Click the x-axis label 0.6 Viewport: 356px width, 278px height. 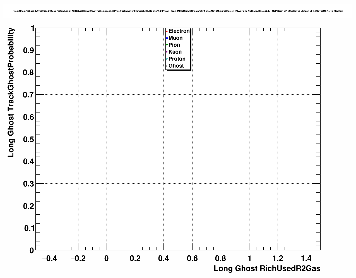[x=192, y=258]
